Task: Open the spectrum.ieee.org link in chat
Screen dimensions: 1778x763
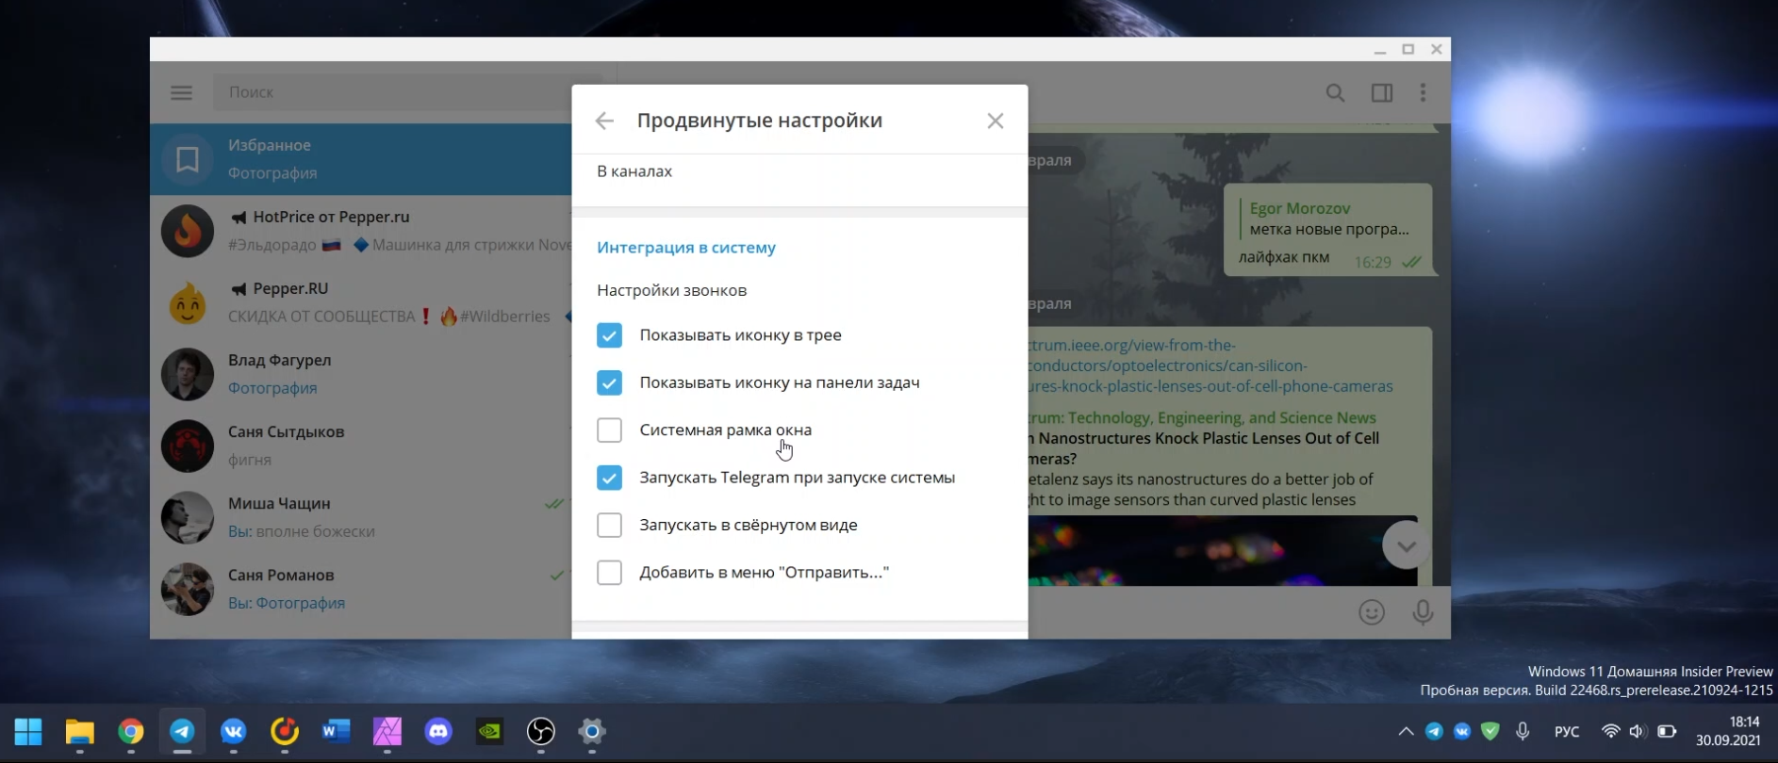Action: click(1210, 365)
